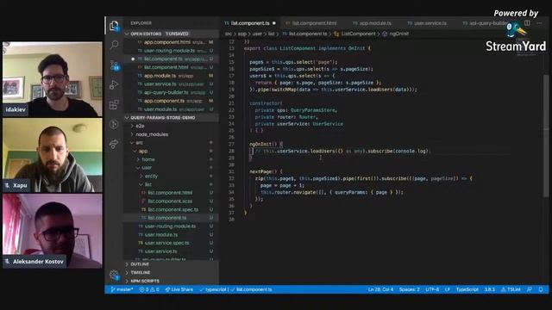Viewport: 552px width, 310px height.
Task: Open notifications bell in status bar
Action: pos(541,289)
